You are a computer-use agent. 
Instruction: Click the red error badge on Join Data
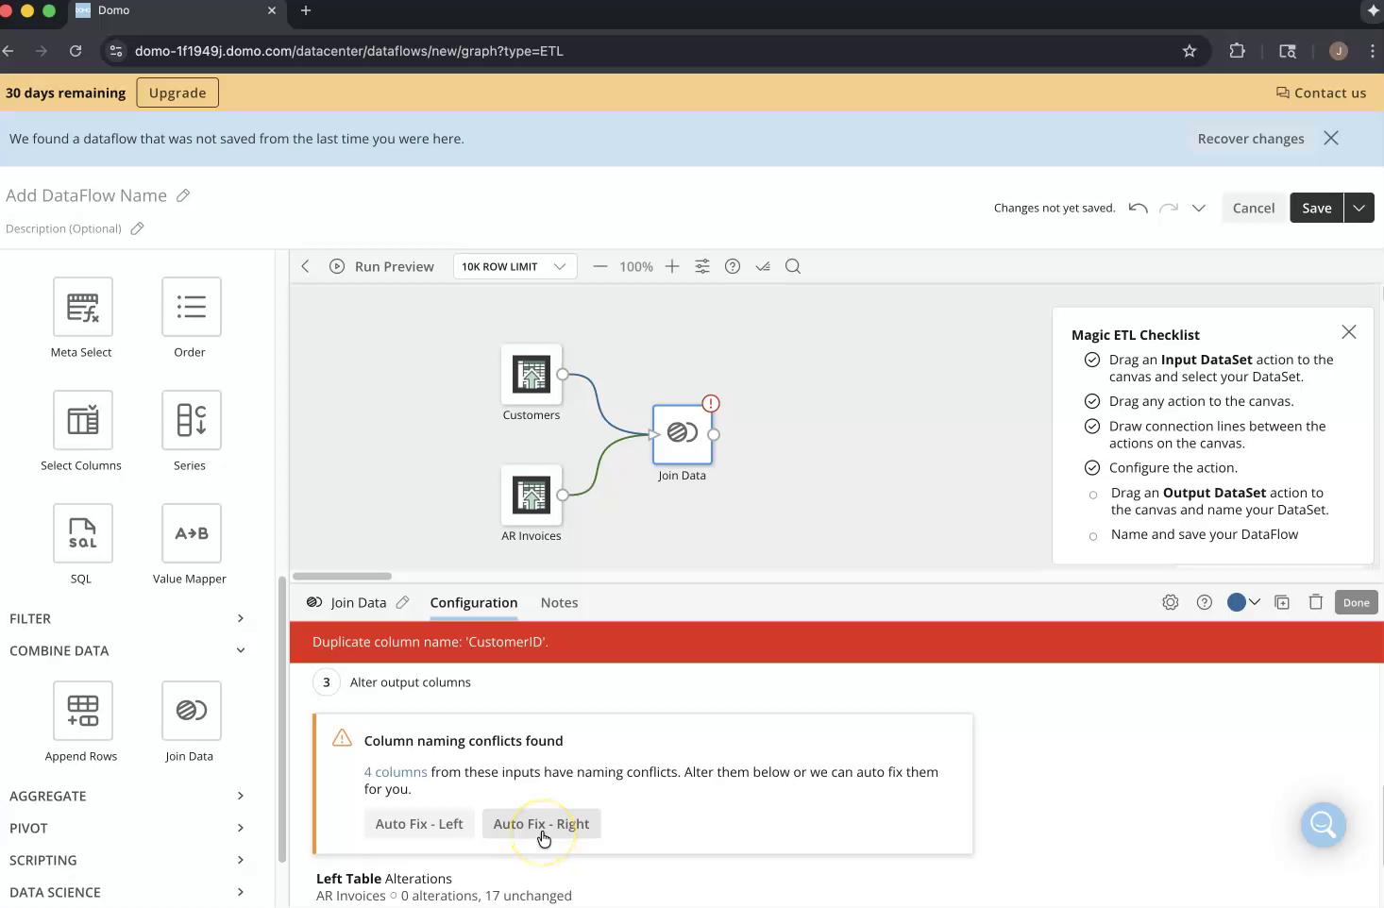click(711, 403)
